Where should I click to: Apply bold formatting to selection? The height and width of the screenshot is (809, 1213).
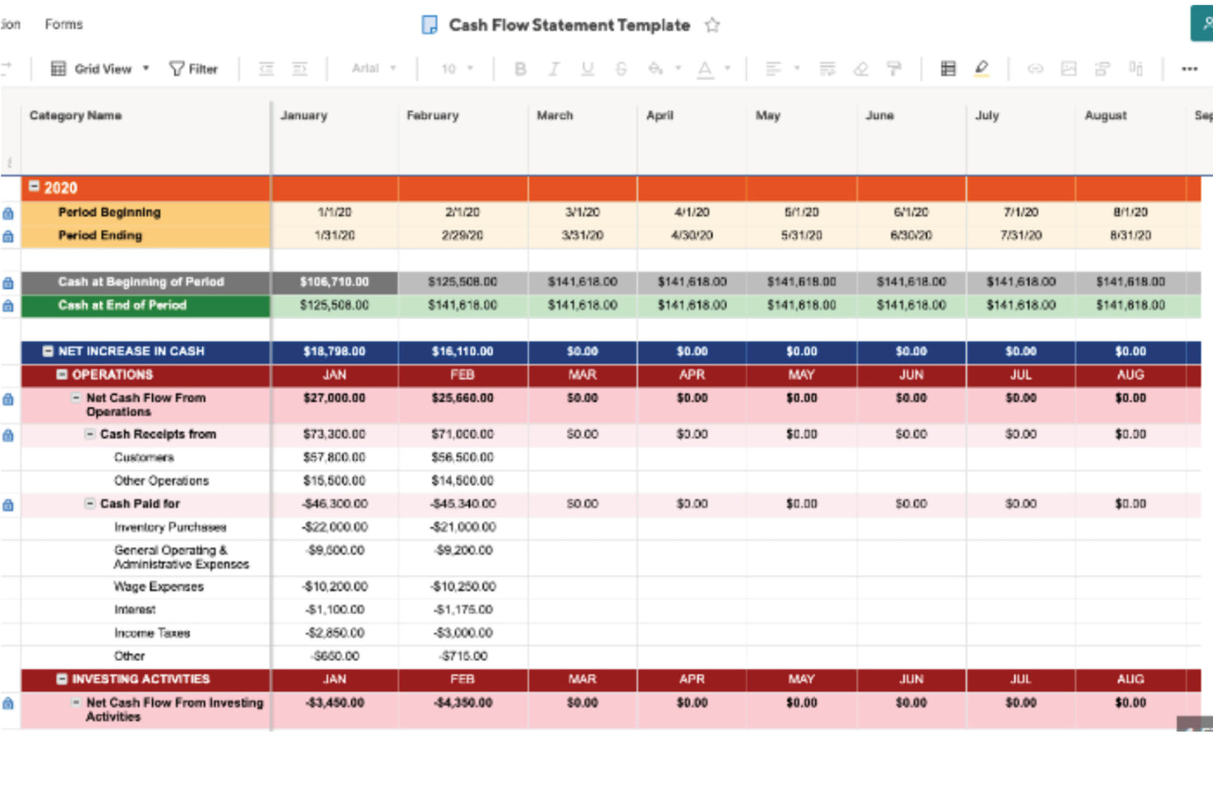pyautogui.click(x=520, y=69)
